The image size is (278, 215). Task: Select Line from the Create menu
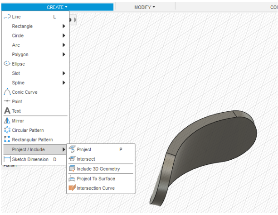(35, 17)
